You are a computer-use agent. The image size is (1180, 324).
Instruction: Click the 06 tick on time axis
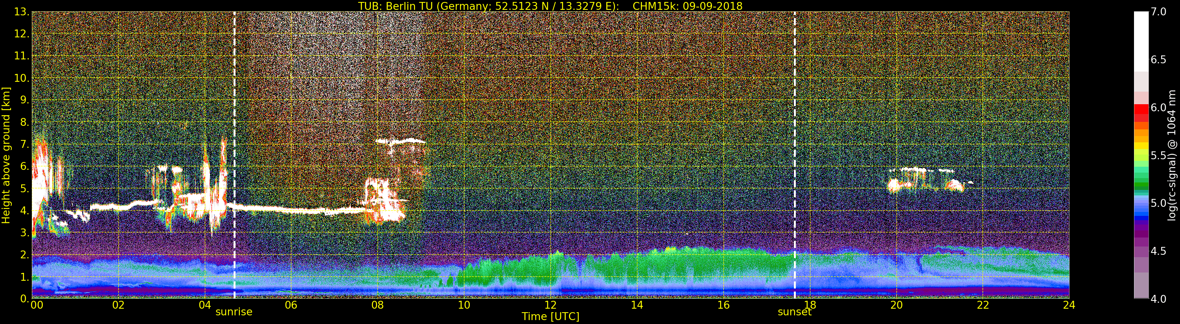[x=291, y=304]
